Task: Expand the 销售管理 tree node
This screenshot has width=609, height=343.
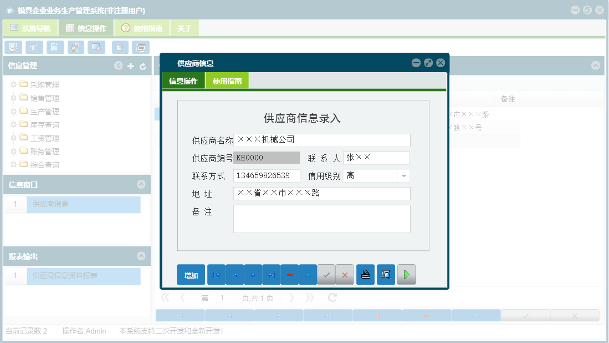Action: tap(13, 98)
